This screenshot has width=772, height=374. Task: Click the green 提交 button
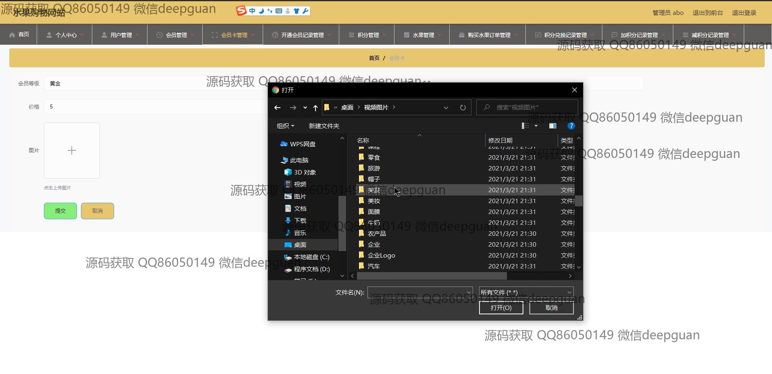point(60,211)
